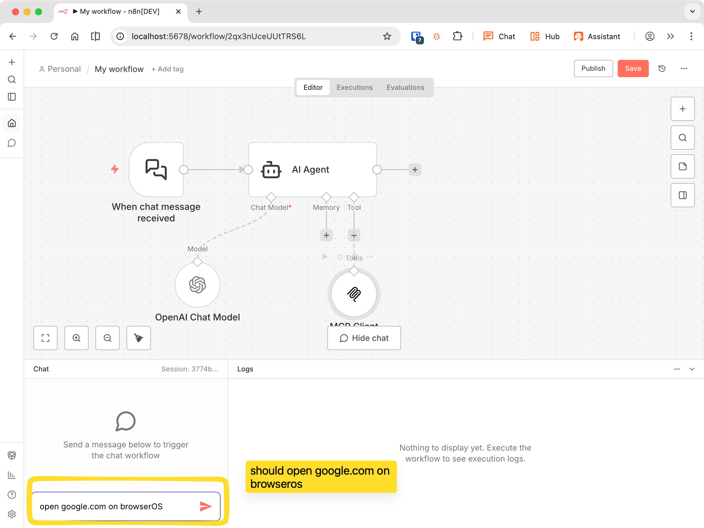Hide chat panel
Image resolution: width=704 pixels, height=528 pixels.
[x=364, y=338]
